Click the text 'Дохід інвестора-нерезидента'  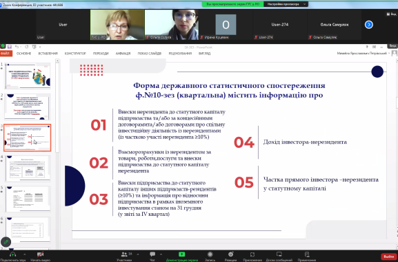[305, 142]
